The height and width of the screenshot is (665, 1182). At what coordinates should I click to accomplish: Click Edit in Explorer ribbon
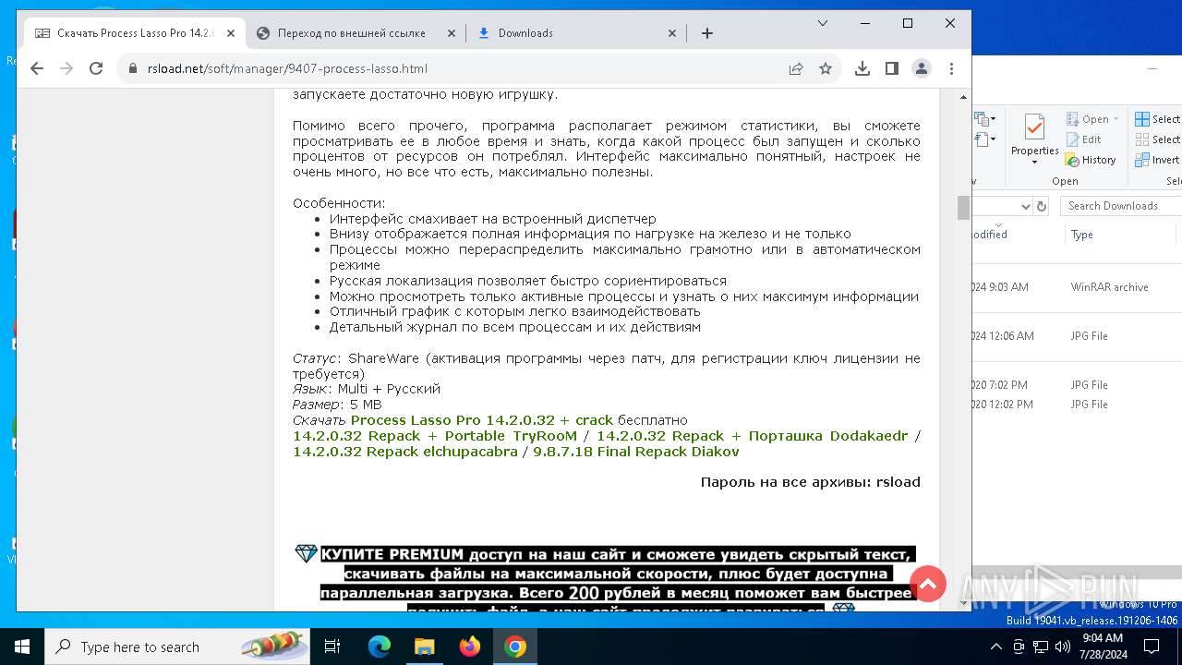pyautogui.click(x=1084, y=139)
